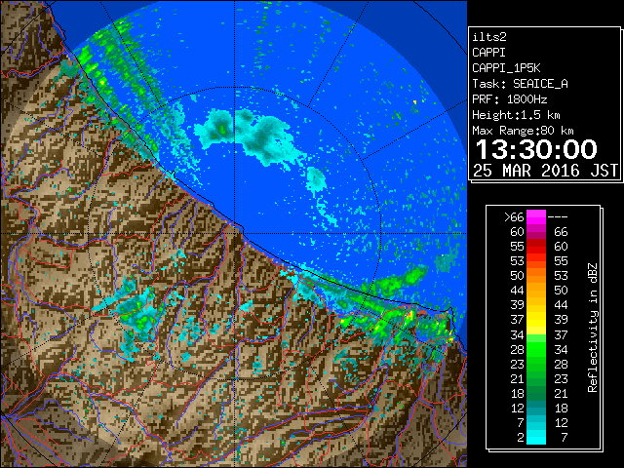The image size is (624, 468).
Task: Pick the magenta >66 dBZ legend swatch
Action: (x=536, y=217)
